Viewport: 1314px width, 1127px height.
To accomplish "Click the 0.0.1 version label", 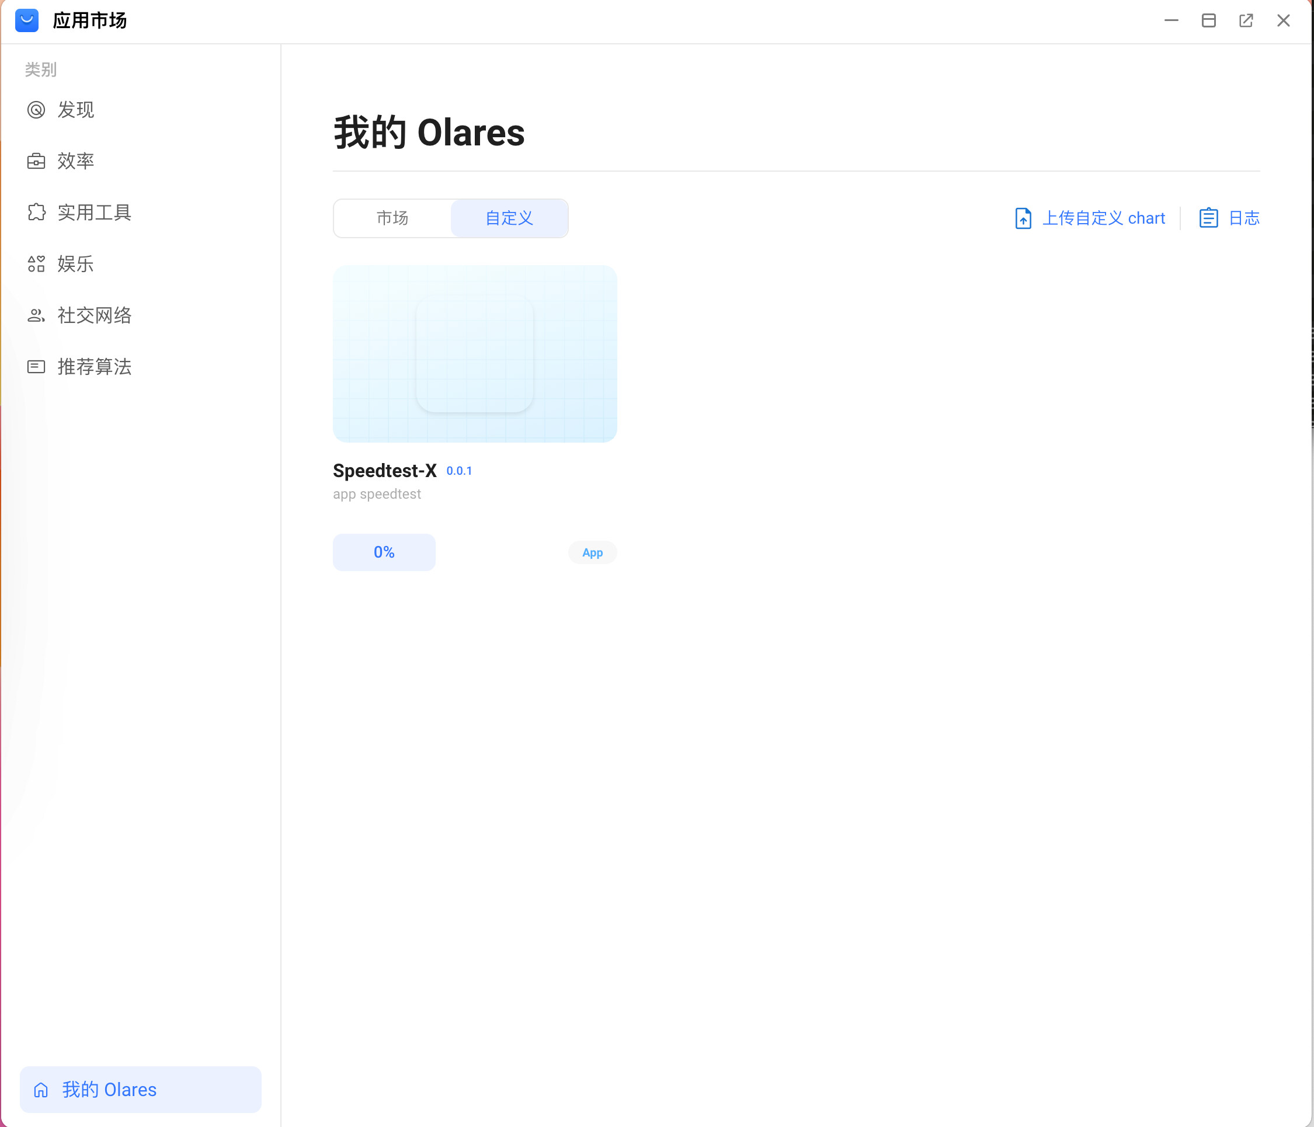I will pyautogui.click(x=459, y=471).
